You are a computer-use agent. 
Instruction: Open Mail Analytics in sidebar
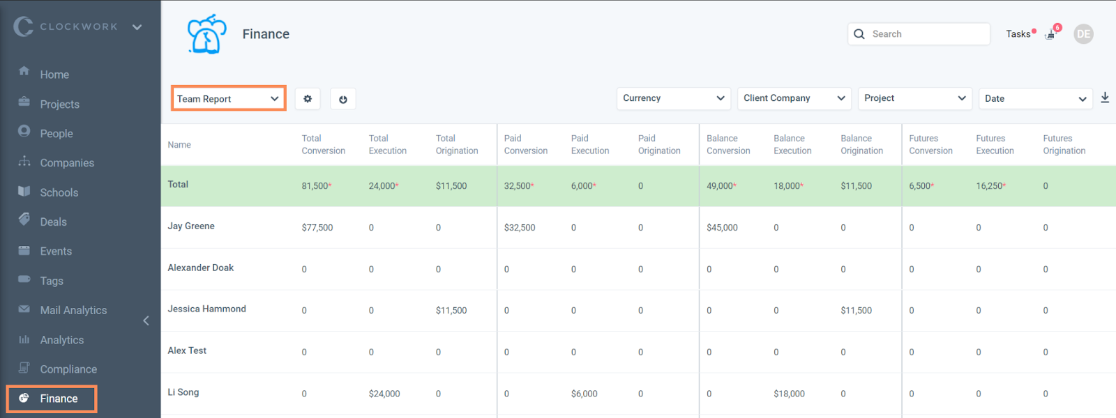point(73,311)
